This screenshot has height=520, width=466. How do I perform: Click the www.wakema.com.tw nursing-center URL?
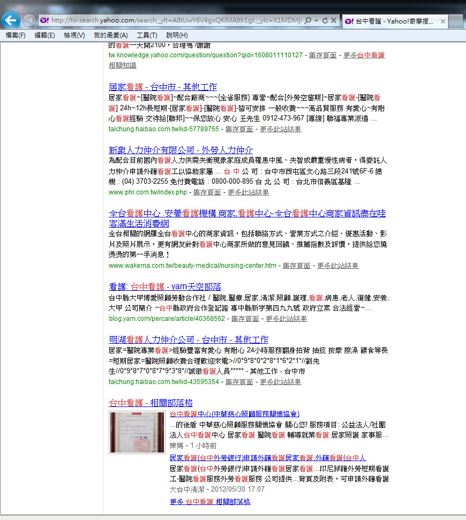point(192,266)
